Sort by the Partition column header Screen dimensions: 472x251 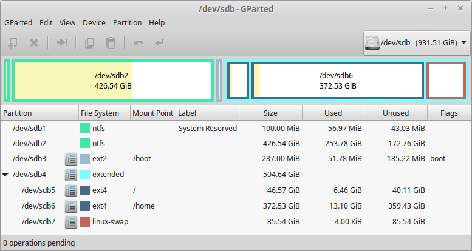coord(39,113)
